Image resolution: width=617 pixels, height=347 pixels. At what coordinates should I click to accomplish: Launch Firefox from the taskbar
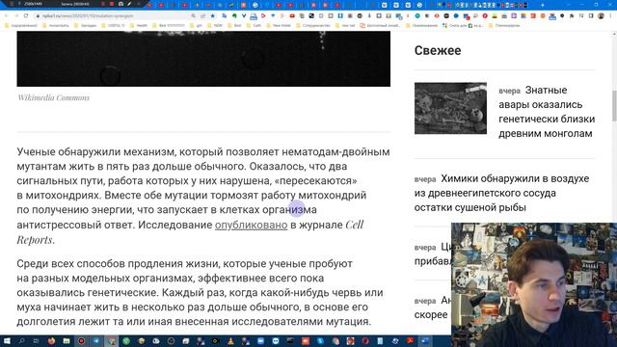[x=51, y=341]
